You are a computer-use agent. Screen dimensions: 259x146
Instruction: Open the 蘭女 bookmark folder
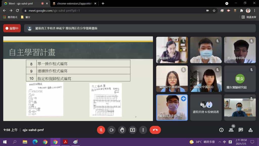(x=26, y=17)
